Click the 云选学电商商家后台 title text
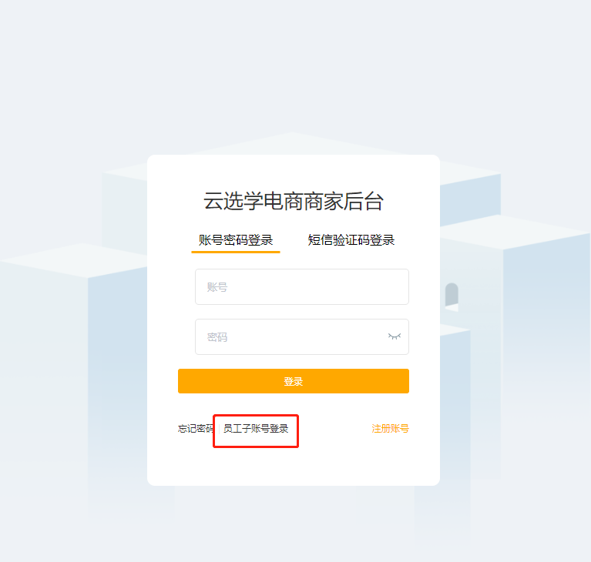591x562 pixels. [x=294, y=201]
